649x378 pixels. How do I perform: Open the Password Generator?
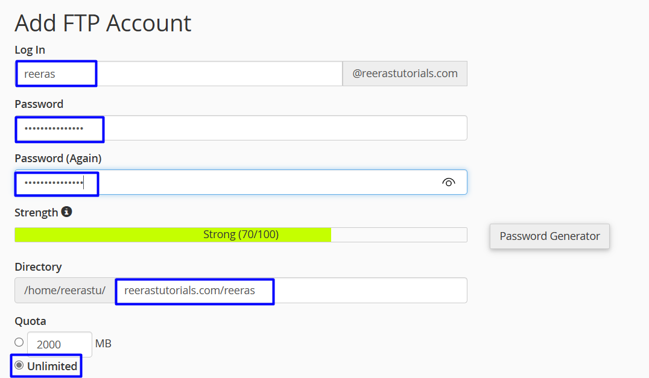pyautogui.click(x=549, y=236)
